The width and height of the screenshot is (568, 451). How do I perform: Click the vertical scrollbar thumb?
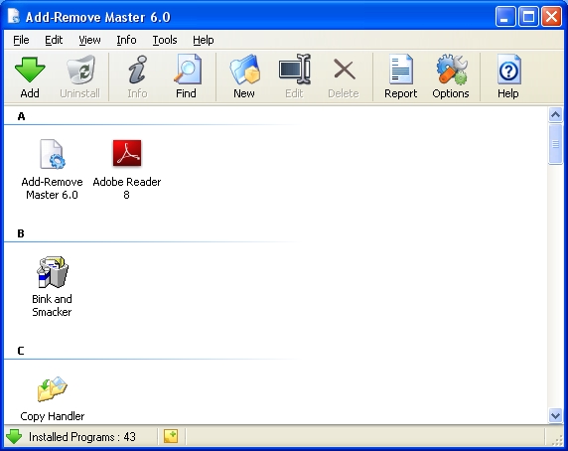(555, 144)
